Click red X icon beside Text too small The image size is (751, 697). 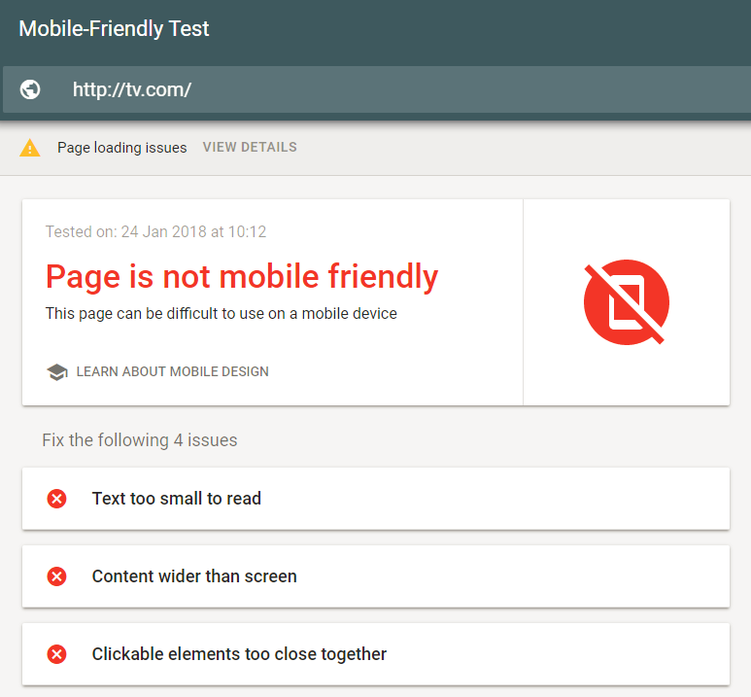pyautogui.click(x=56, y=499)
